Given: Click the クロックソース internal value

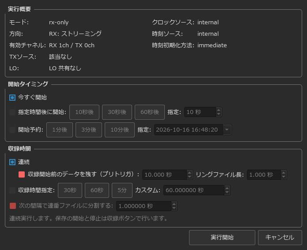Looking at the screenshot, I should pyautogui.click(x=208, y=23).
